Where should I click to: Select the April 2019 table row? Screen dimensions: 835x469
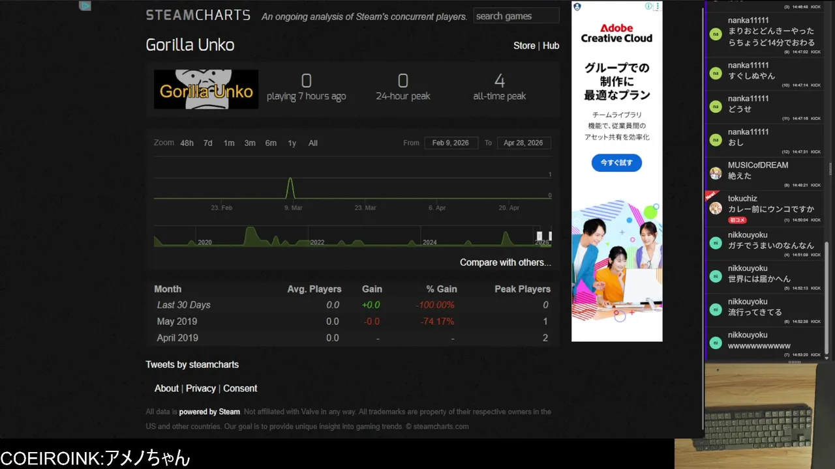352,337
